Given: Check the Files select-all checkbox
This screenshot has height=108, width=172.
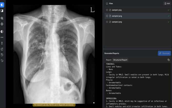Looking at the screenshot, I should click(x=107, y=4).
